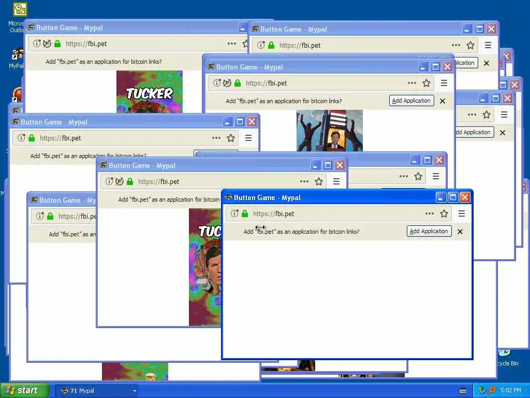
Task: Click the padlock in the Tucker face portrait window
Action: (x=130, y=181)
